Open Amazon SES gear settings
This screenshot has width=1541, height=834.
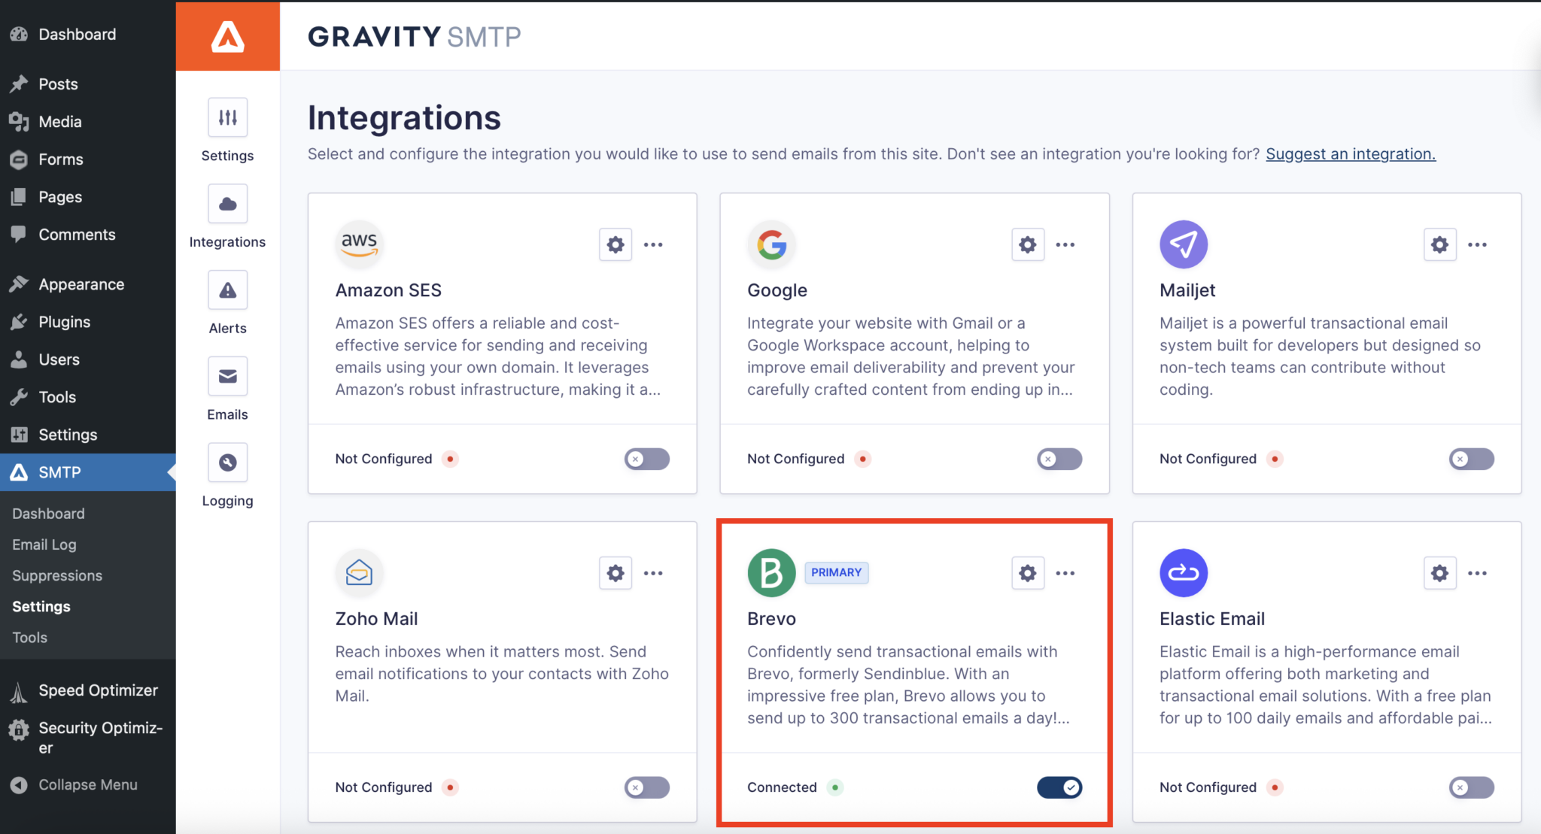pyautogui.click(x=615, y=244)
